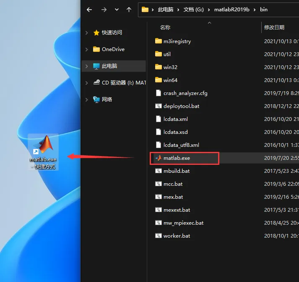The height and width of the screenshot is (282, 299).
Task: Select CD 驱动器 (I:) in navigation pane
Action: [x=124, y=82]
